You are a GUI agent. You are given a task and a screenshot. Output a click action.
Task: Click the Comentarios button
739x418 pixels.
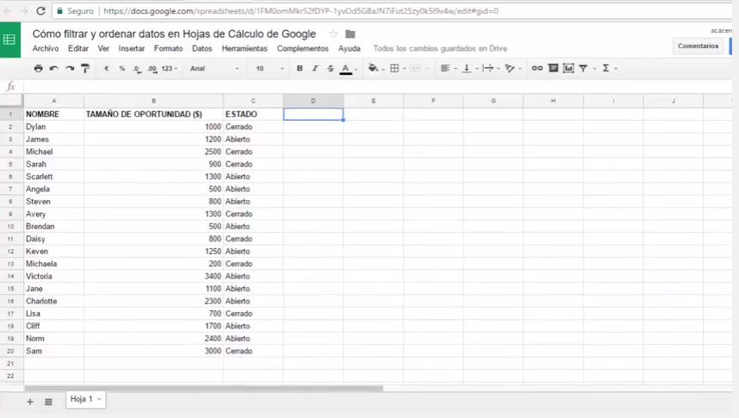coord(698,46)
